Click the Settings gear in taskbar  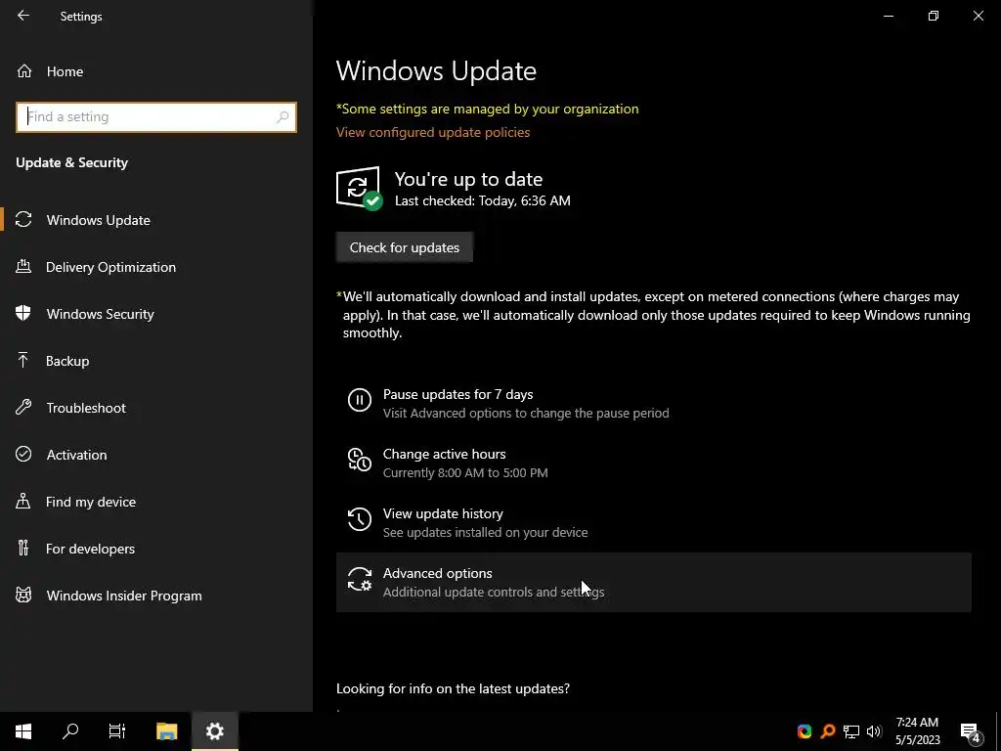[215, 731]
